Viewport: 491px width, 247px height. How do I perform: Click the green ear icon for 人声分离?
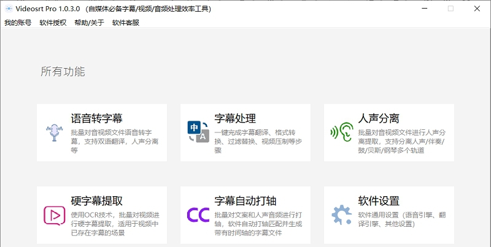click(x=342, y=132)
